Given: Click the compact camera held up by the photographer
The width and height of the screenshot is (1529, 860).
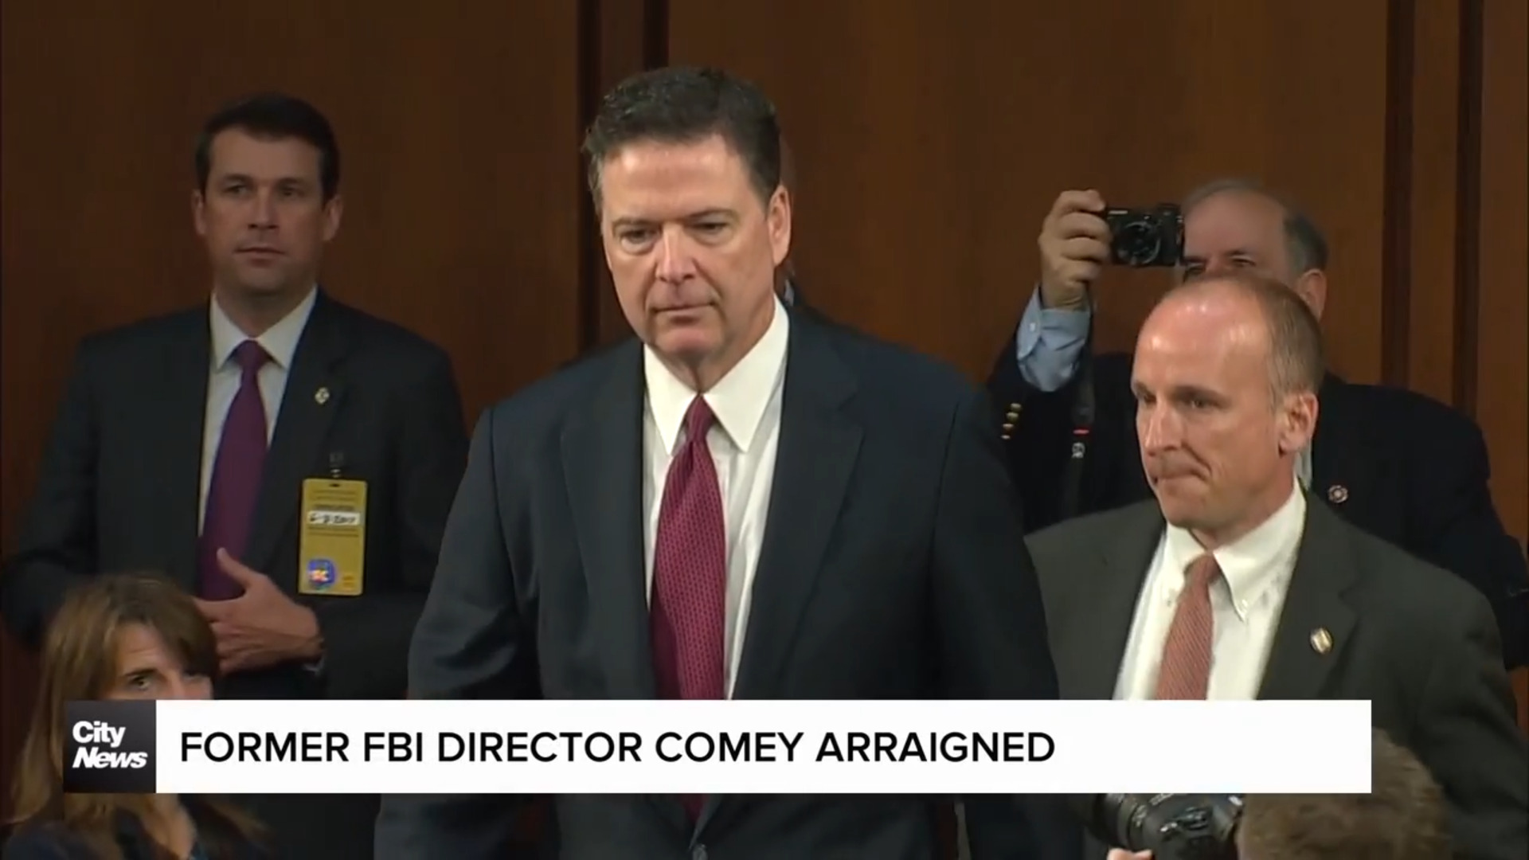Looking at the screenshot, I should [1141, 235].
